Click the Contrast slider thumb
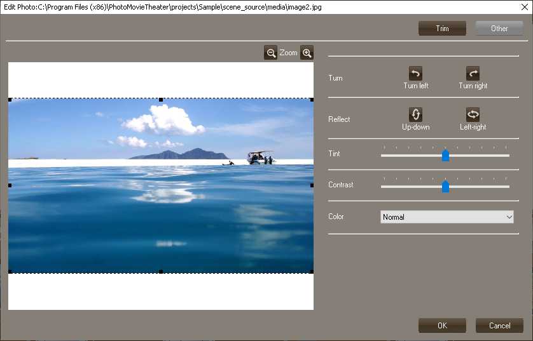The height and width of the screenshot is (341, 533). click(x=445, y=186)
